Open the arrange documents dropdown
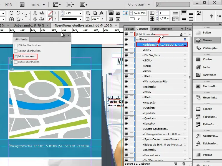 [x=84, y=5]
